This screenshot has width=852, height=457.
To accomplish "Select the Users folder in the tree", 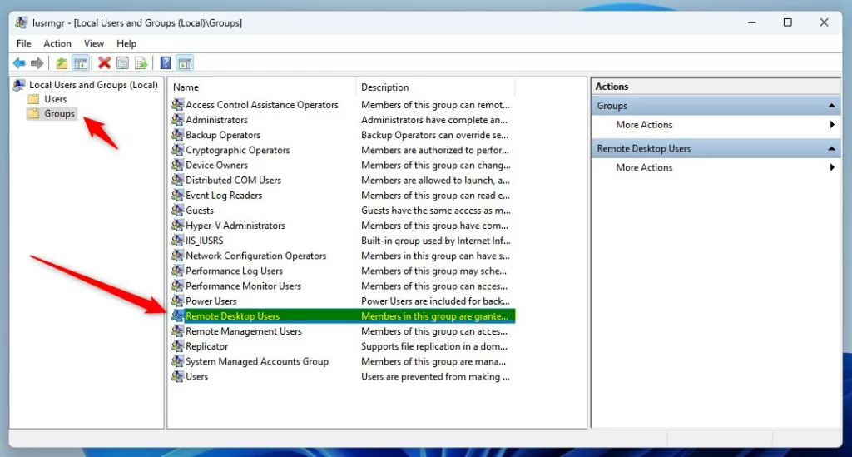I will click(x=55, y=99).
